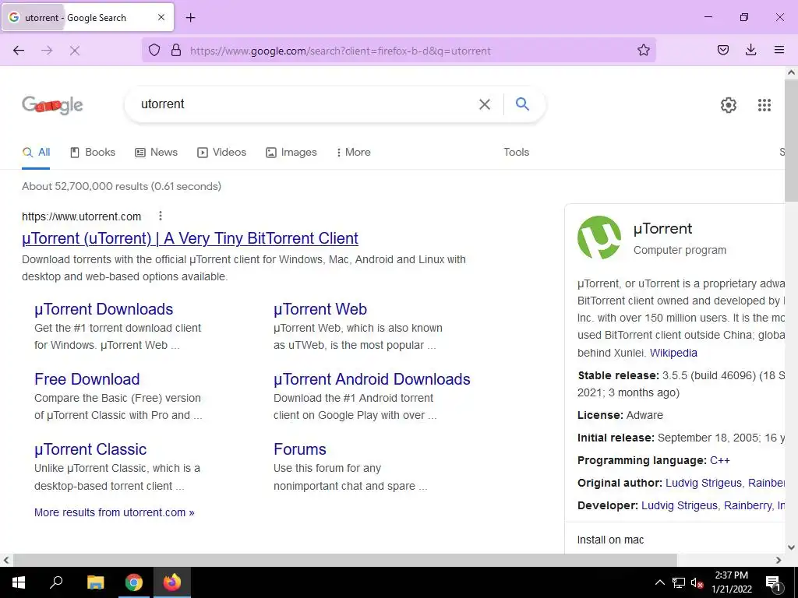
Task: Open a new tab with the plus button
Action: click(190, 18)
